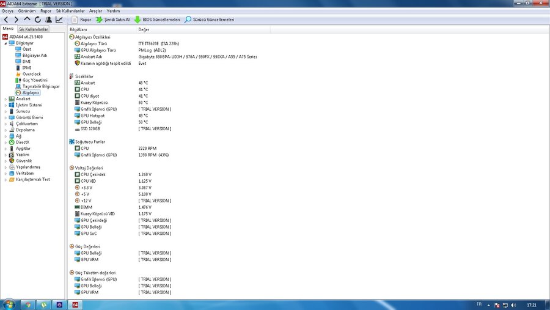Open the user icon in toolbar
Screen dimensions: 550x310
coord(48,20)
